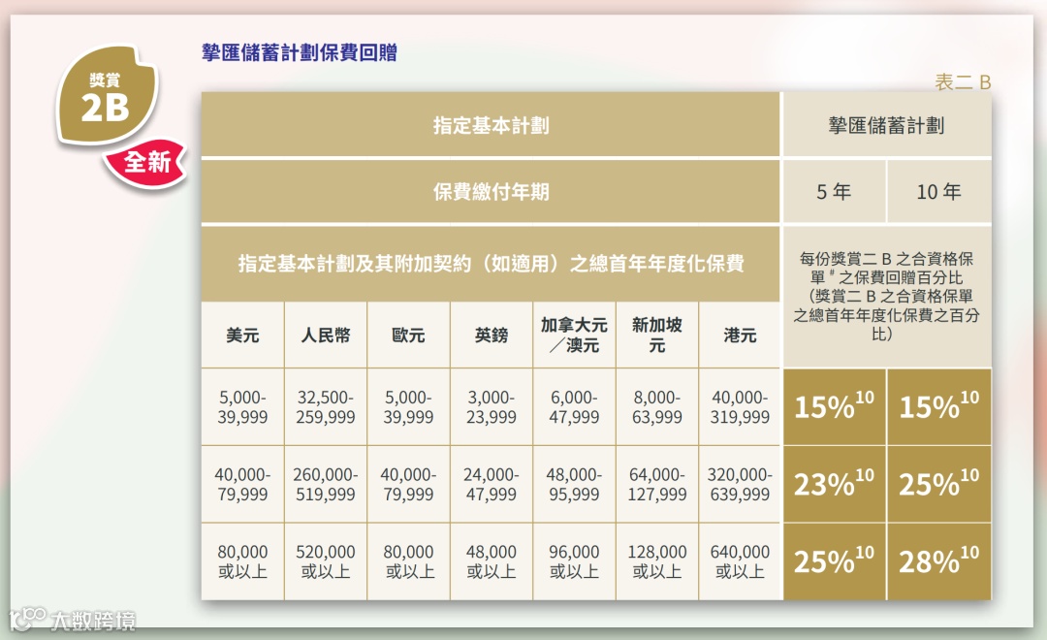Screen dimensions: 1047x640
Task: Select the title 摯匯儲蓄計劃保費回贈
Action: 300,52
